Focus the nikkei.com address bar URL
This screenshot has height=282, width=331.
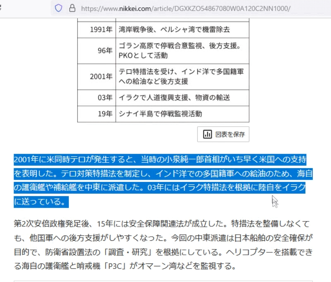(x=186, y=8)
